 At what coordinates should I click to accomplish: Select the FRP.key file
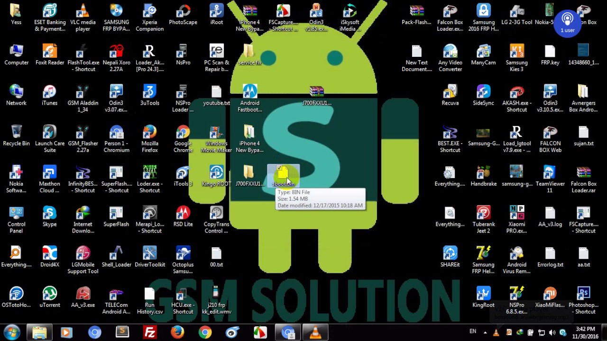click(550, 54)
